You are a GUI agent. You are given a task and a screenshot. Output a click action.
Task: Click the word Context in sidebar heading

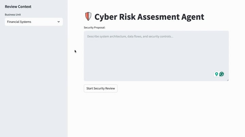pos(24,6)
